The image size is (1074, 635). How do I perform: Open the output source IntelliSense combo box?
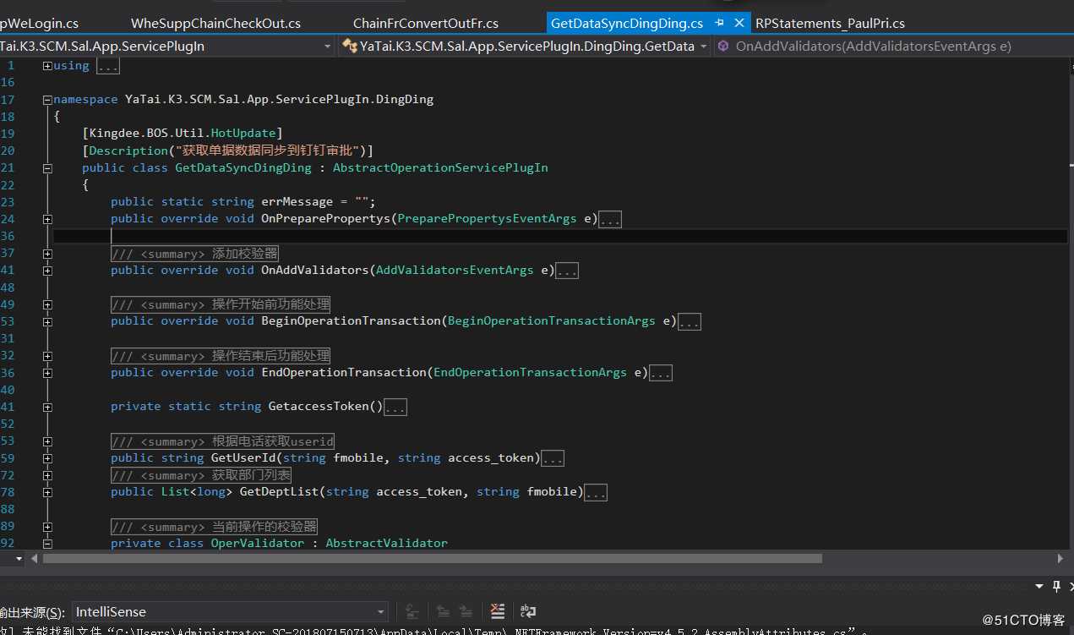[x=229, y=611]
